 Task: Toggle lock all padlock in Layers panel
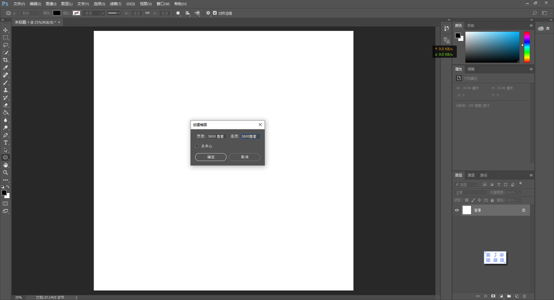tap(492, 200)
